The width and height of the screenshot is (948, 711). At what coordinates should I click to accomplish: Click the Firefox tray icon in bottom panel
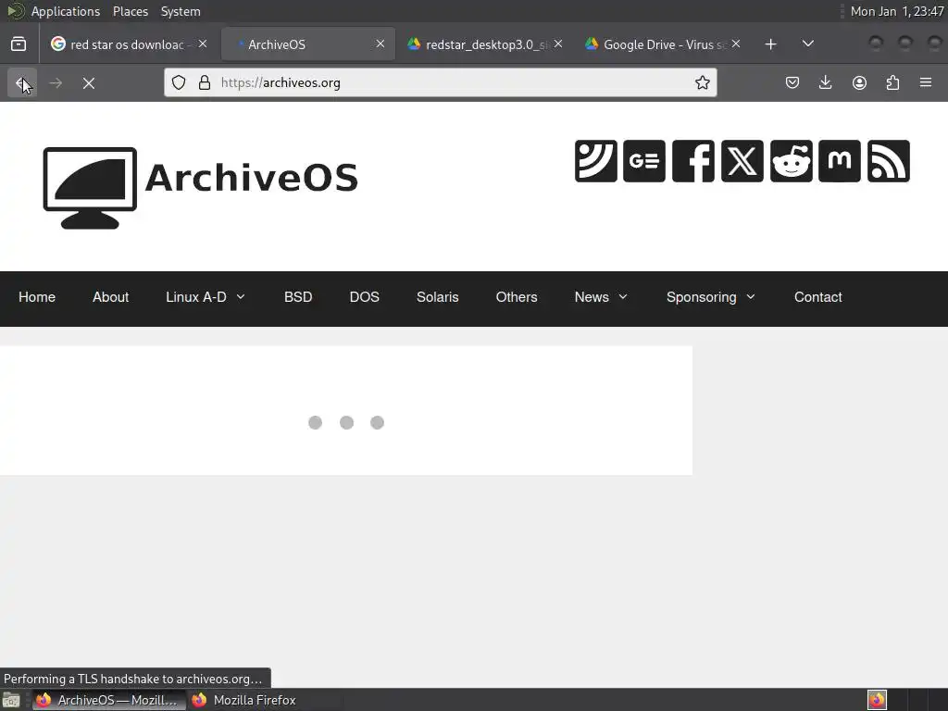[877, 700]
